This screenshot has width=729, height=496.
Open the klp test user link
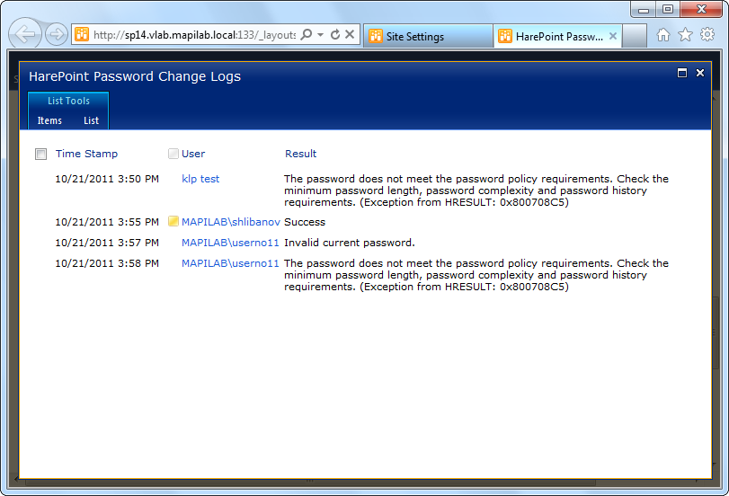click(x=200, y=179)
